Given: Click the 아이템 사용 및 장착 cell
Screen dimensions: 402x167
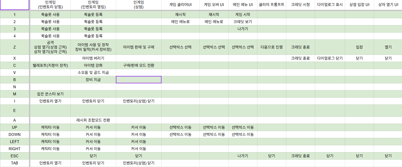Looking at the screenshot, I should (x=93, y=47).
